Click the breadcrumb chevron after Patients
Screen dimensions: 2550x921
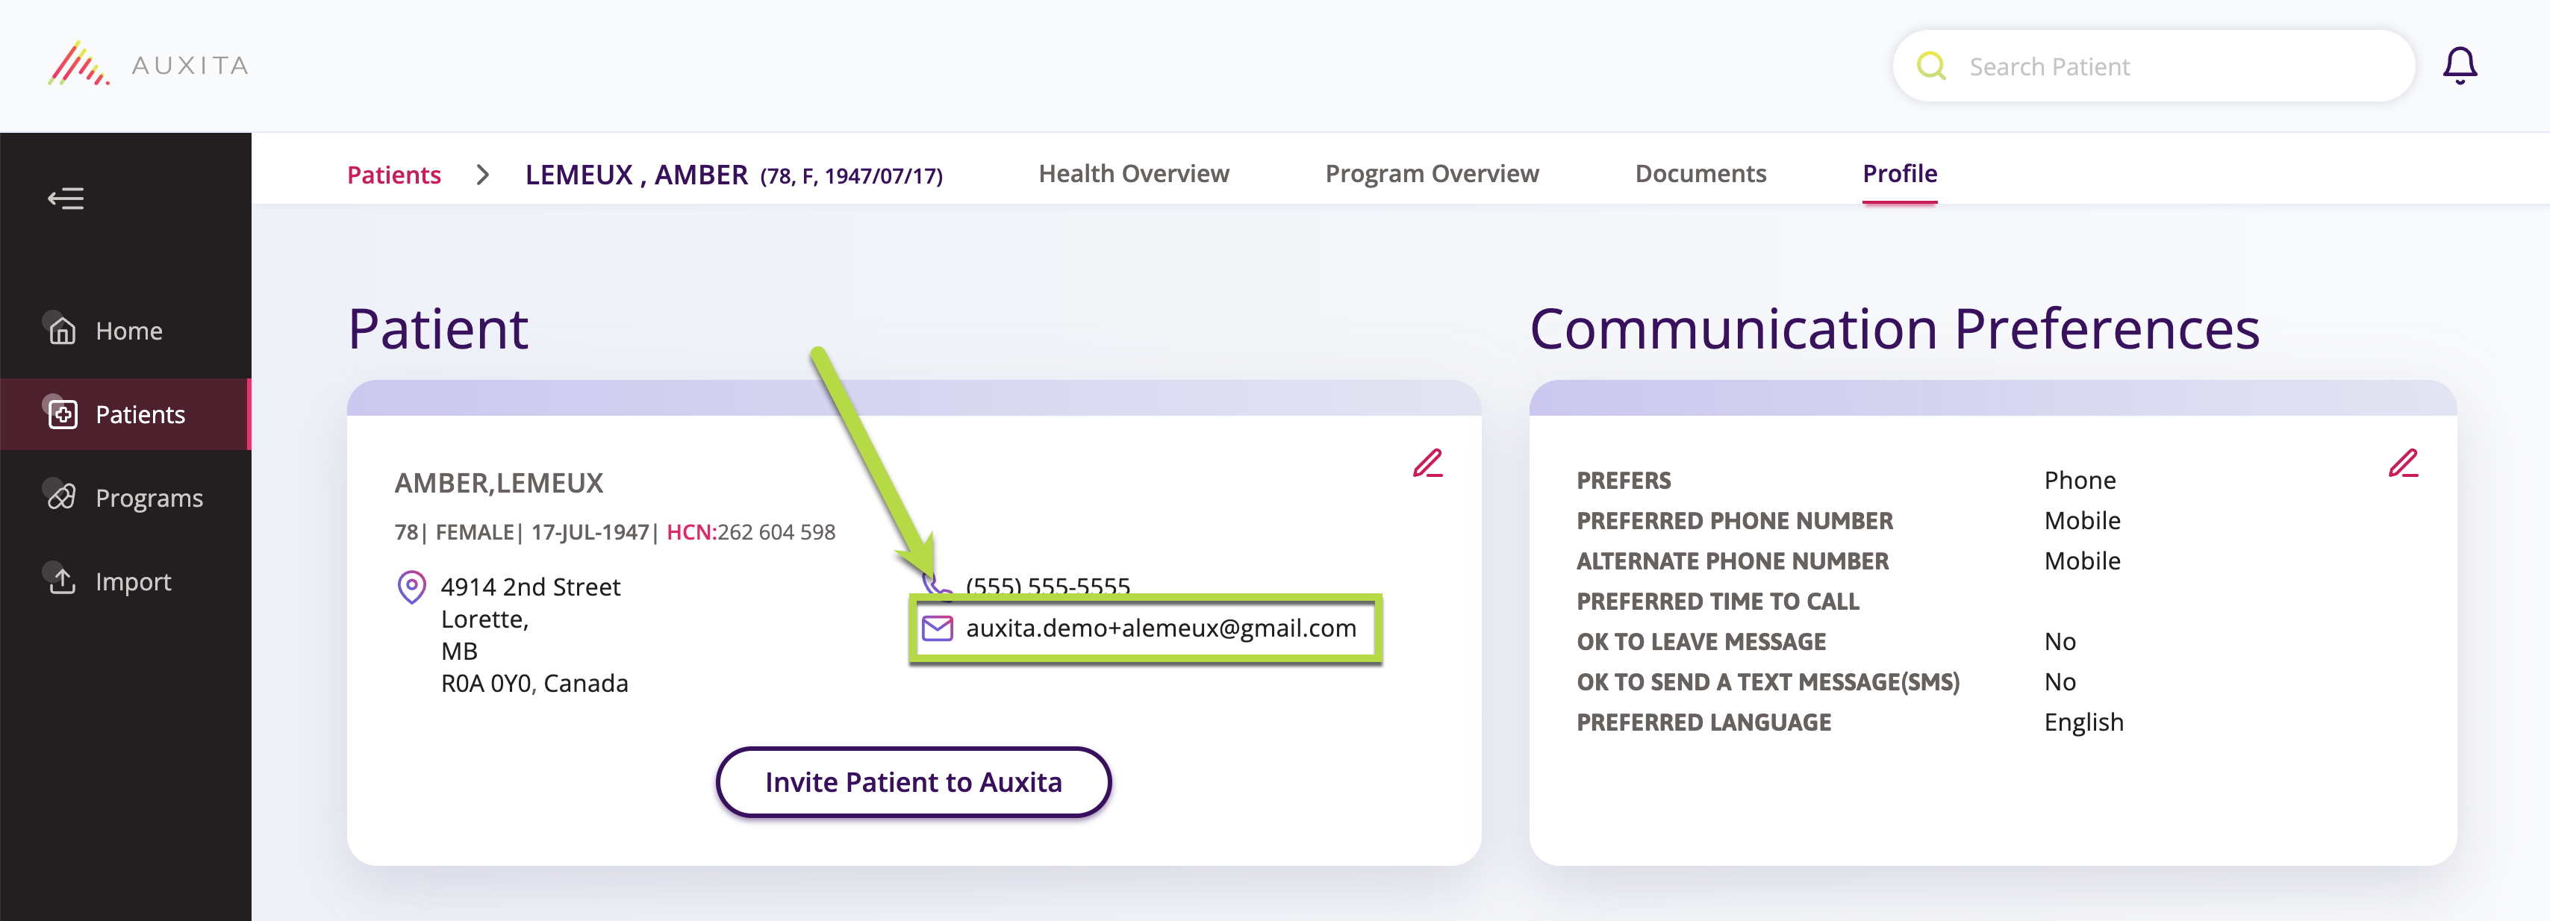click(482, 174)
